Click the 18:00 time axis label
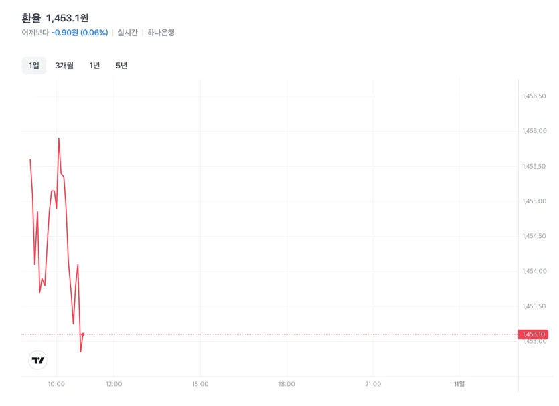 point(287,384)
